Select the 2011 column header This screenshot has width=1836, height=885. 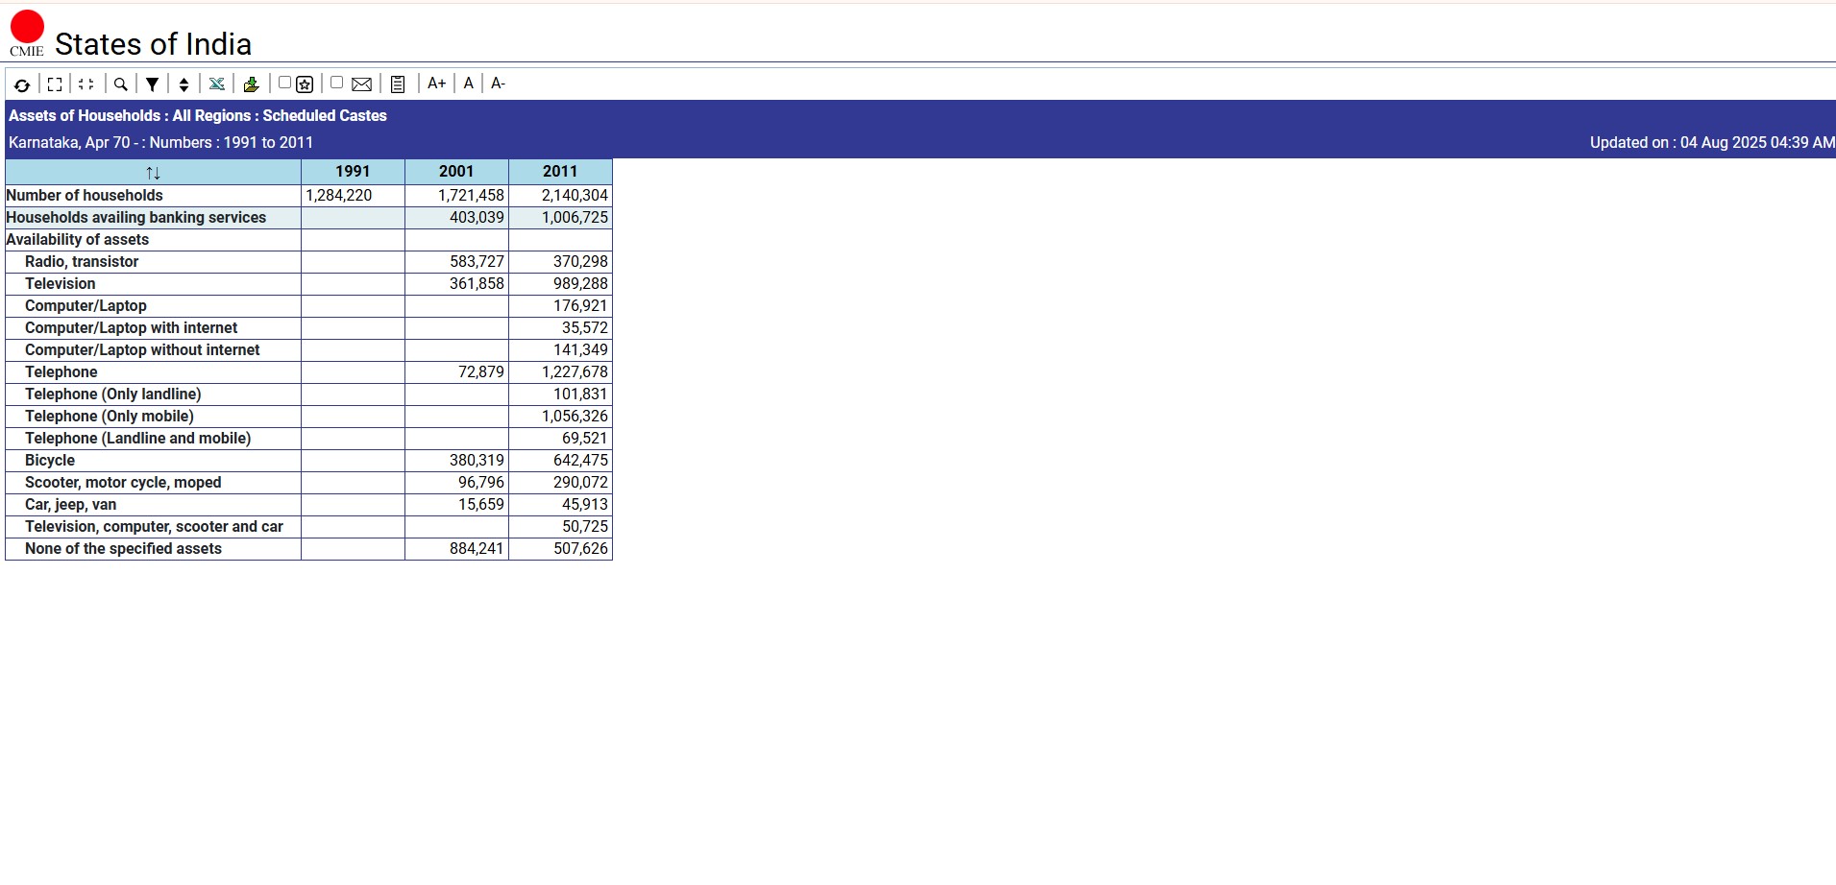tap(560, 172)
